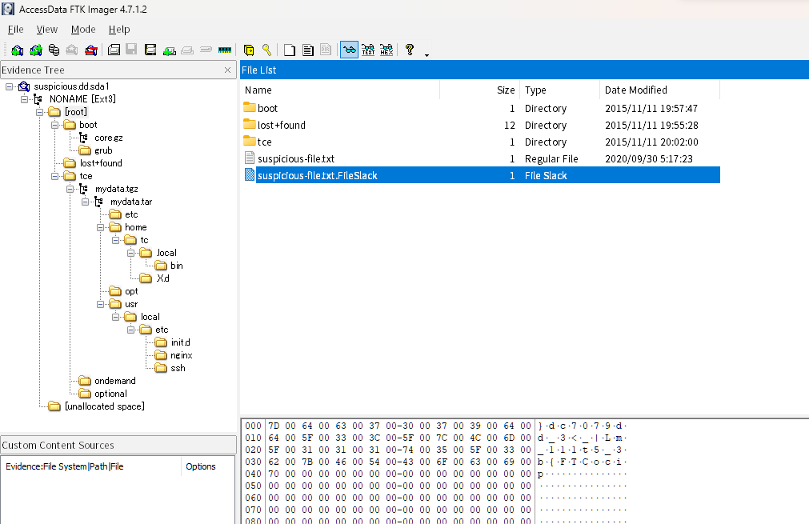Sort file list by Name column
Viewport: 809px width, 524px height.
click(x=340, y=90)
